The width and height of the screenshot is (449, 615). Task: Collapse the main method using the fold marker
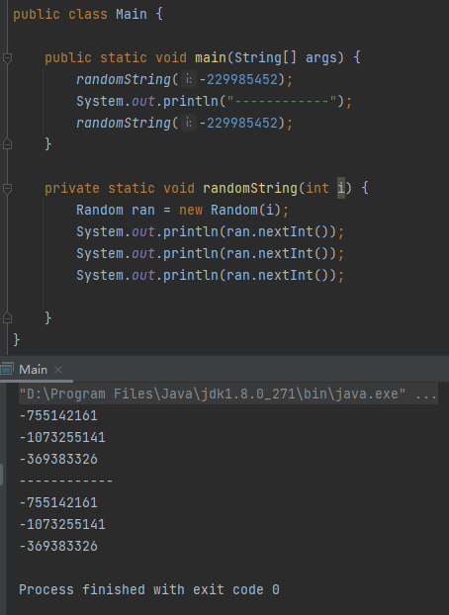[x=7, y=58]
